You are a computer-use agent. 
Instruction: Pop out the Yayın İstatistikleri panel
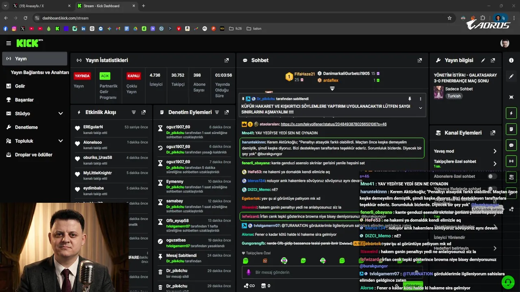click(x=227, y=60)
